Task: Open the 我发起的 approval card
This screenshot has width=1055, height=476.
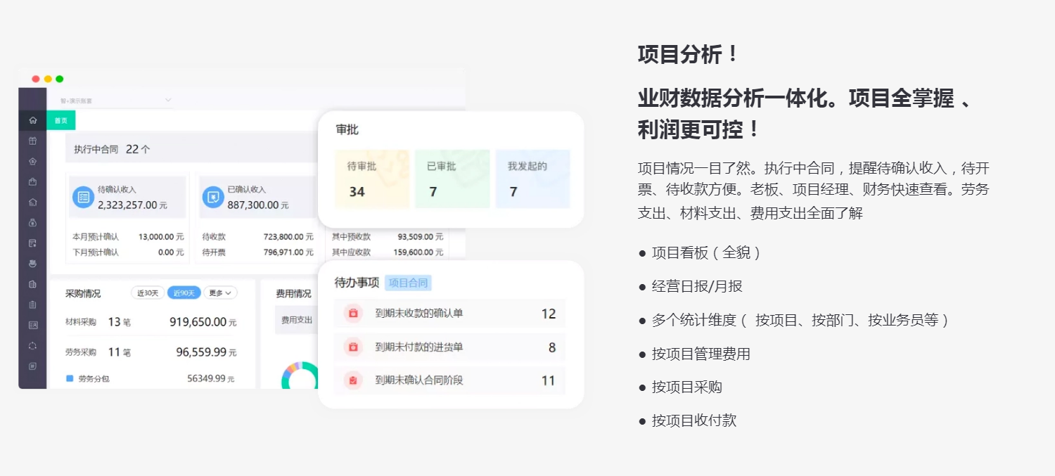Action: coord(532,179)
